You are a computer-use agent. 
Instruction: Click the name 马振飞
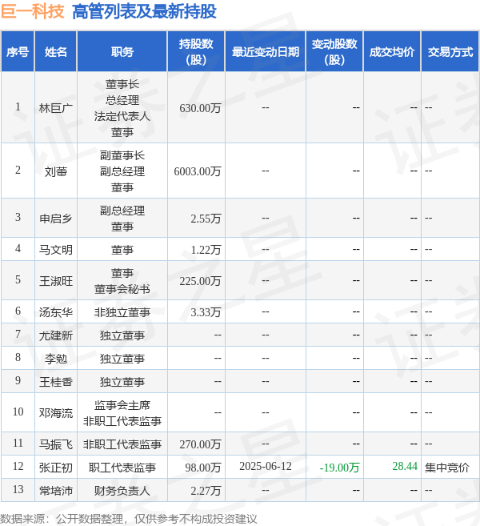coord(56,444)
